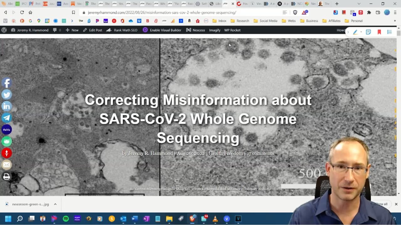The image size is (401, 225).
Task: Open Brave Shields lion icon
Action: [295, 12]
